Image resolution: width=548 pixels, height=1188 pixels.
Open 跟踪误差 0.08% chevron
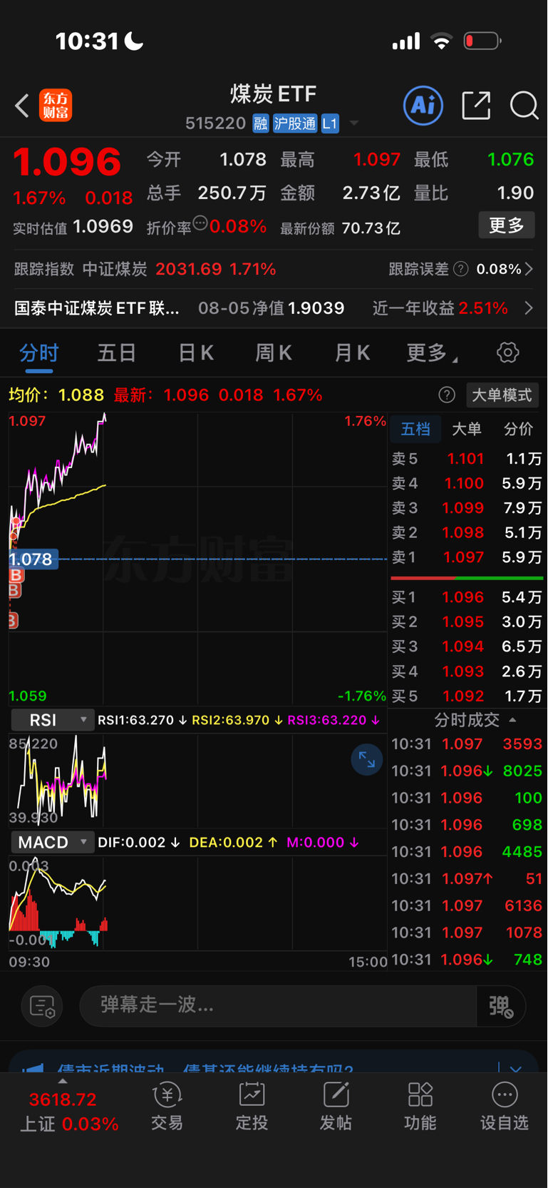[529, 269]
